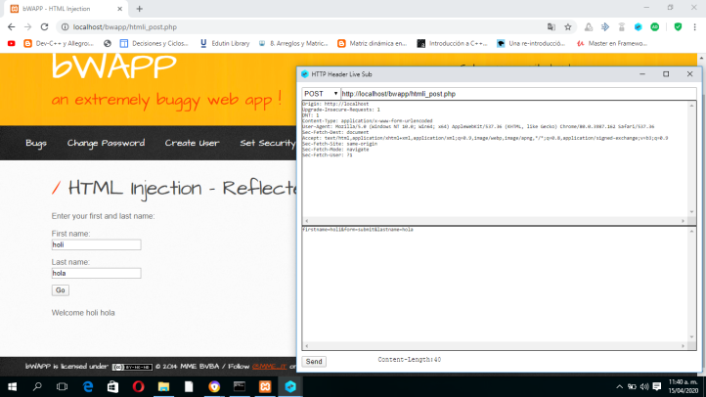Reload the bWAPP page

44,27
